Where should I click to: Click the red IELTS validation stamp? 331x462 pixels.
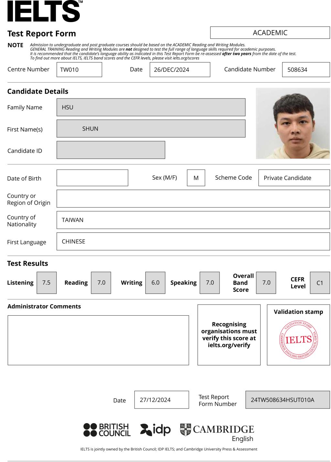click(x=298, y=340)
